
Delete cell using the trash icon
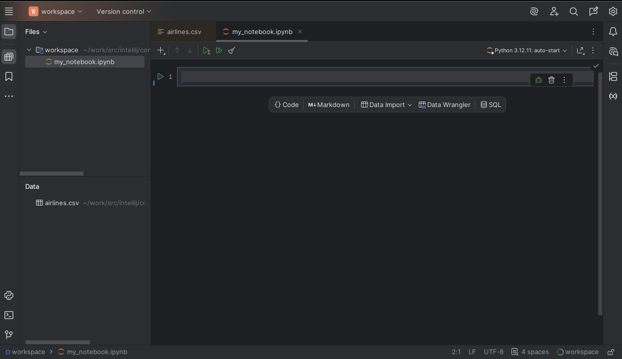551,80
